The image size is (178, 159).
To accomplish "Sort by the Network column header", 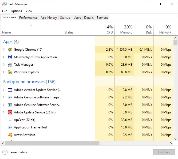I will (x=163, y=30).
